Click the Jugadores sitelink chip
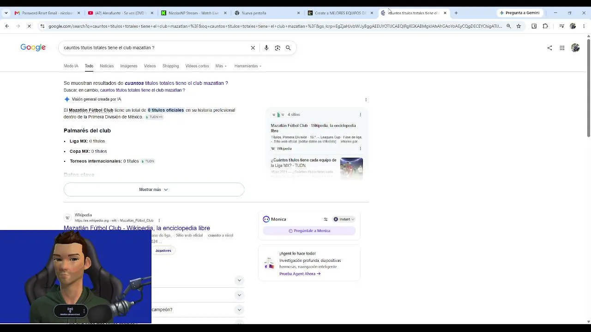591x332 pixels. pos(163,251)
